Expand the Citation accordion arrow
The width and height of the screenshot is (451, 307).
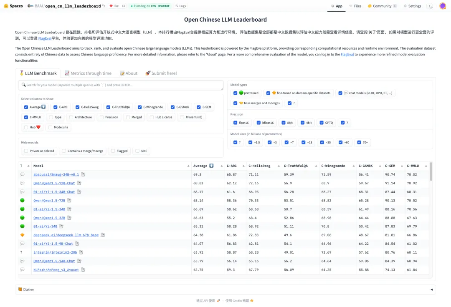coord(431,290)
